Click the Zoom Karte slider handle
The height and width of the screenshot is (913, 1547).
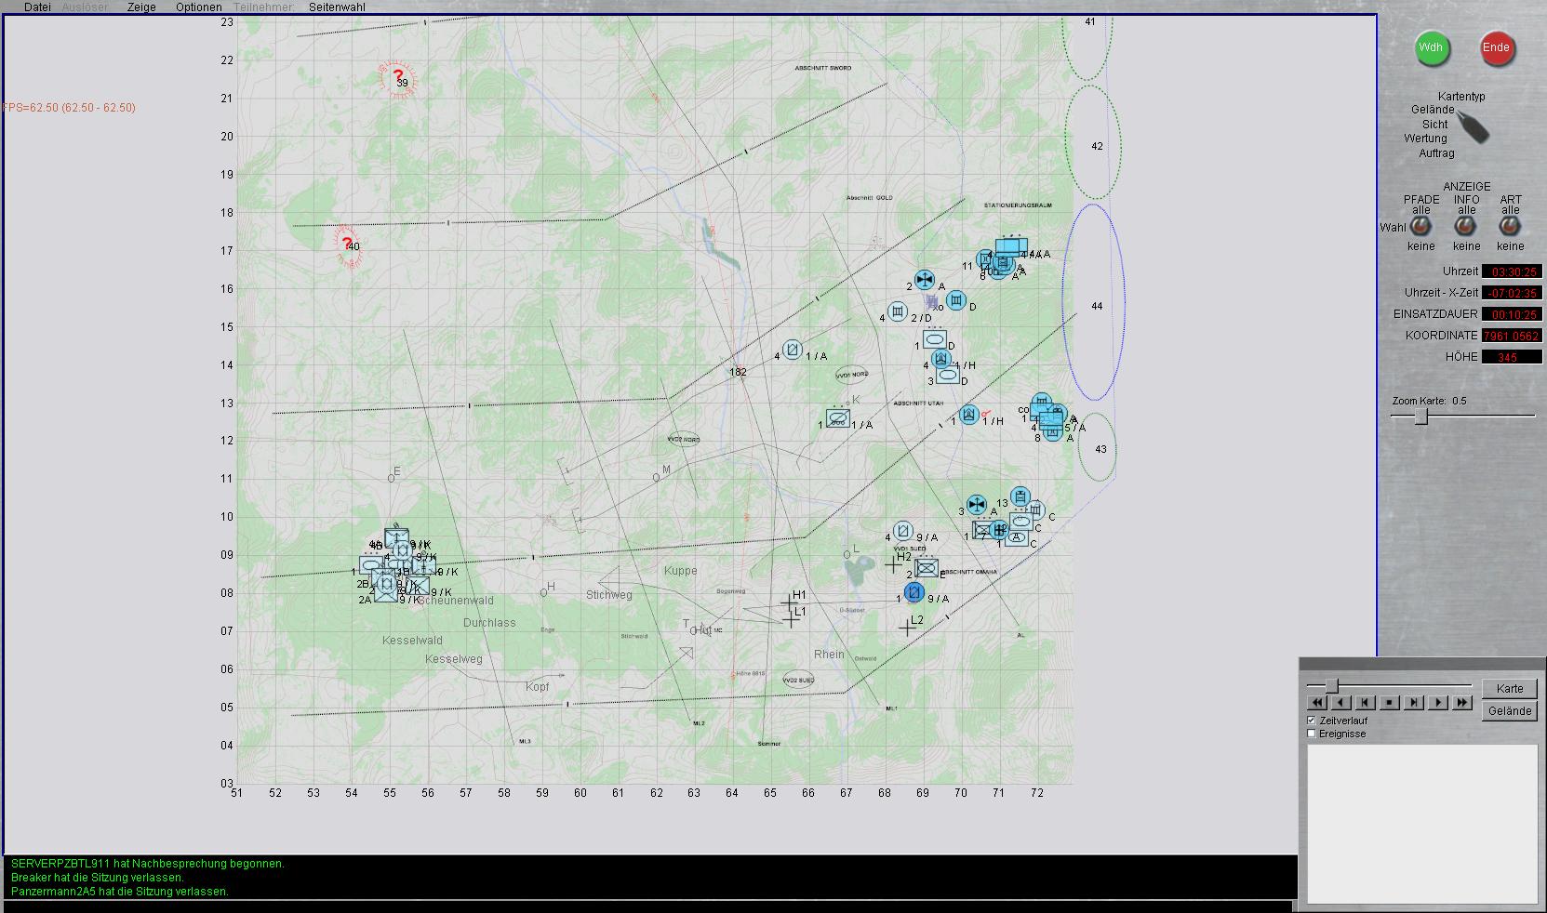[x=1421, y=417]
